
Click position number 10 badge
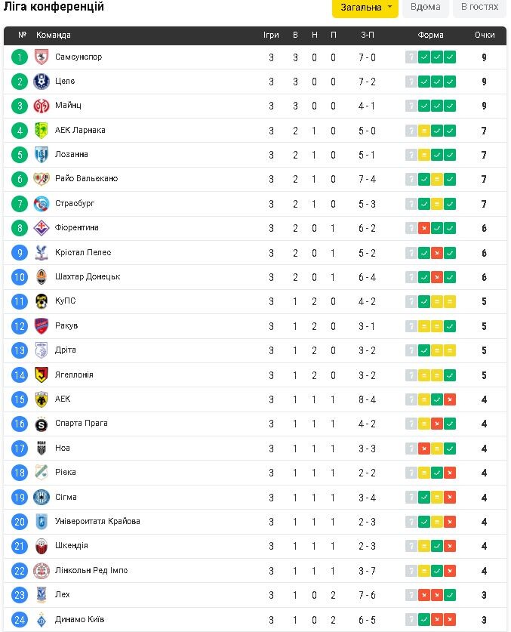(x=20, y=277)
